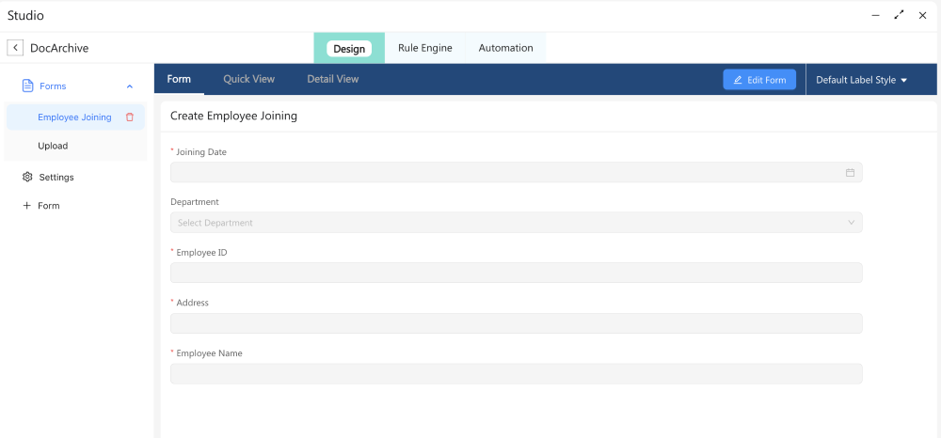Select Employee Joining form in sidebar
The image size is (941, 438).
click(75, 117)
